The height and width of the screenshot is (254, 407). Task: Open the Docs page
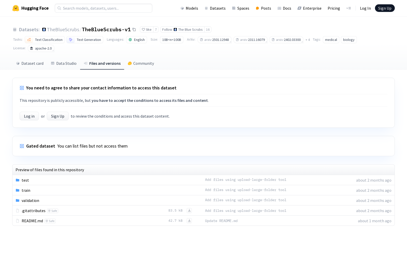tap(284, 8)
